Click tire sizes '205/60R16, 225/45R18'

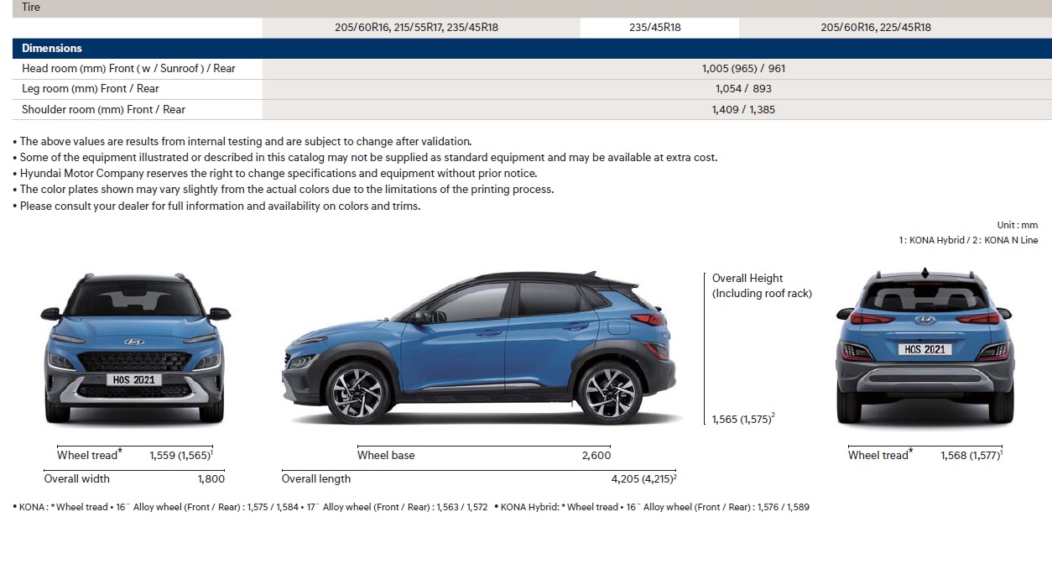876,27
